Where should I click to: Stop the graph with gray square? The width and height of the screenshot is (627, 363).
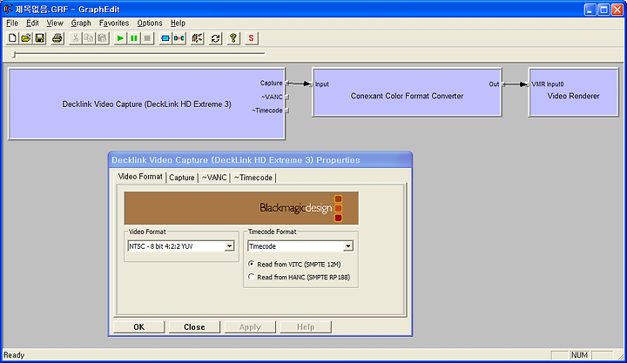(147, 38)
